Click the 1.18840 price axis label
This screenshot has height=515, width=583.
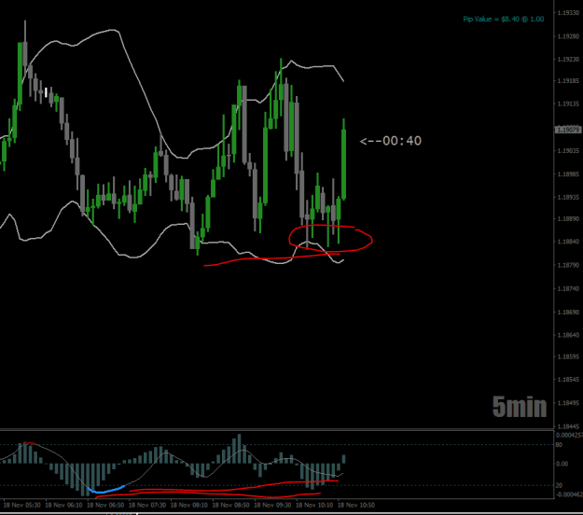[x=568, y=242]
